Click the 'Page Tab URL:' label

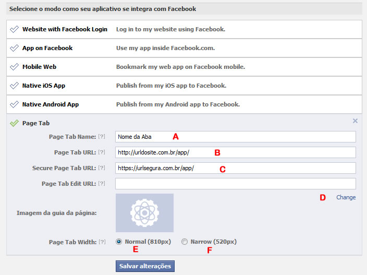(x=75, y=152)
